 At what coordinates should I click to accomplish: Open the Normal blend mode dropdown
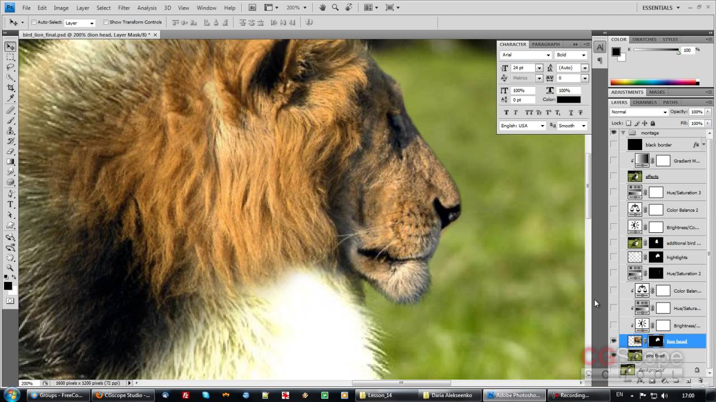639,112
